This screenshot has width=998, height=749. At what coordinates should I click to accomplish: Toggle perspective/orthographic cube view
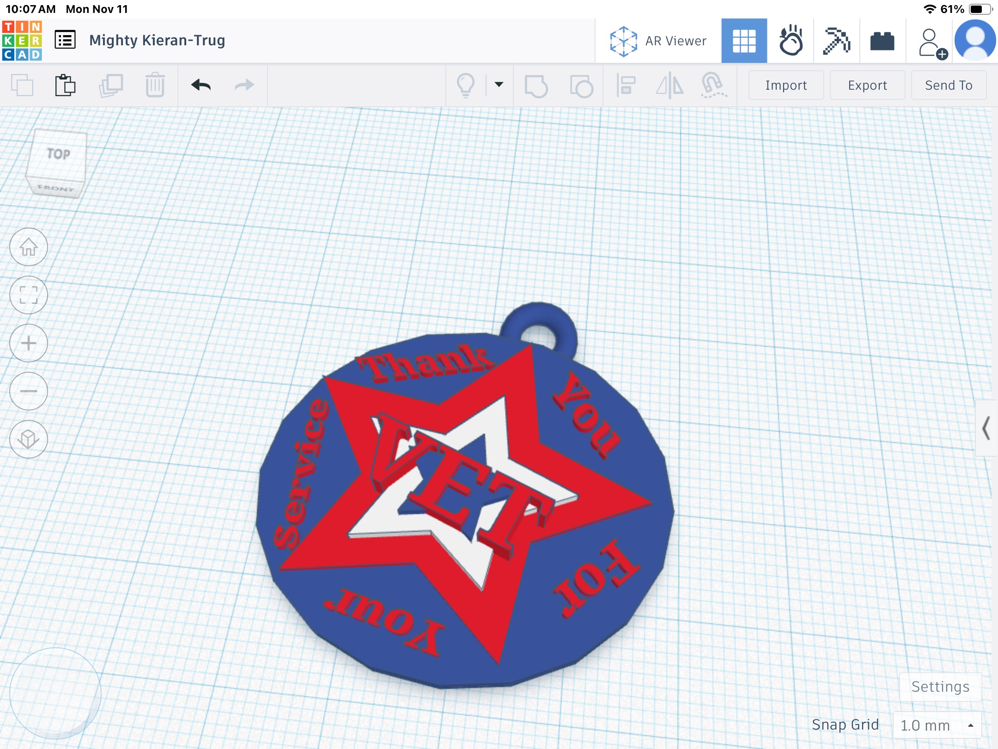click(29, 439)
